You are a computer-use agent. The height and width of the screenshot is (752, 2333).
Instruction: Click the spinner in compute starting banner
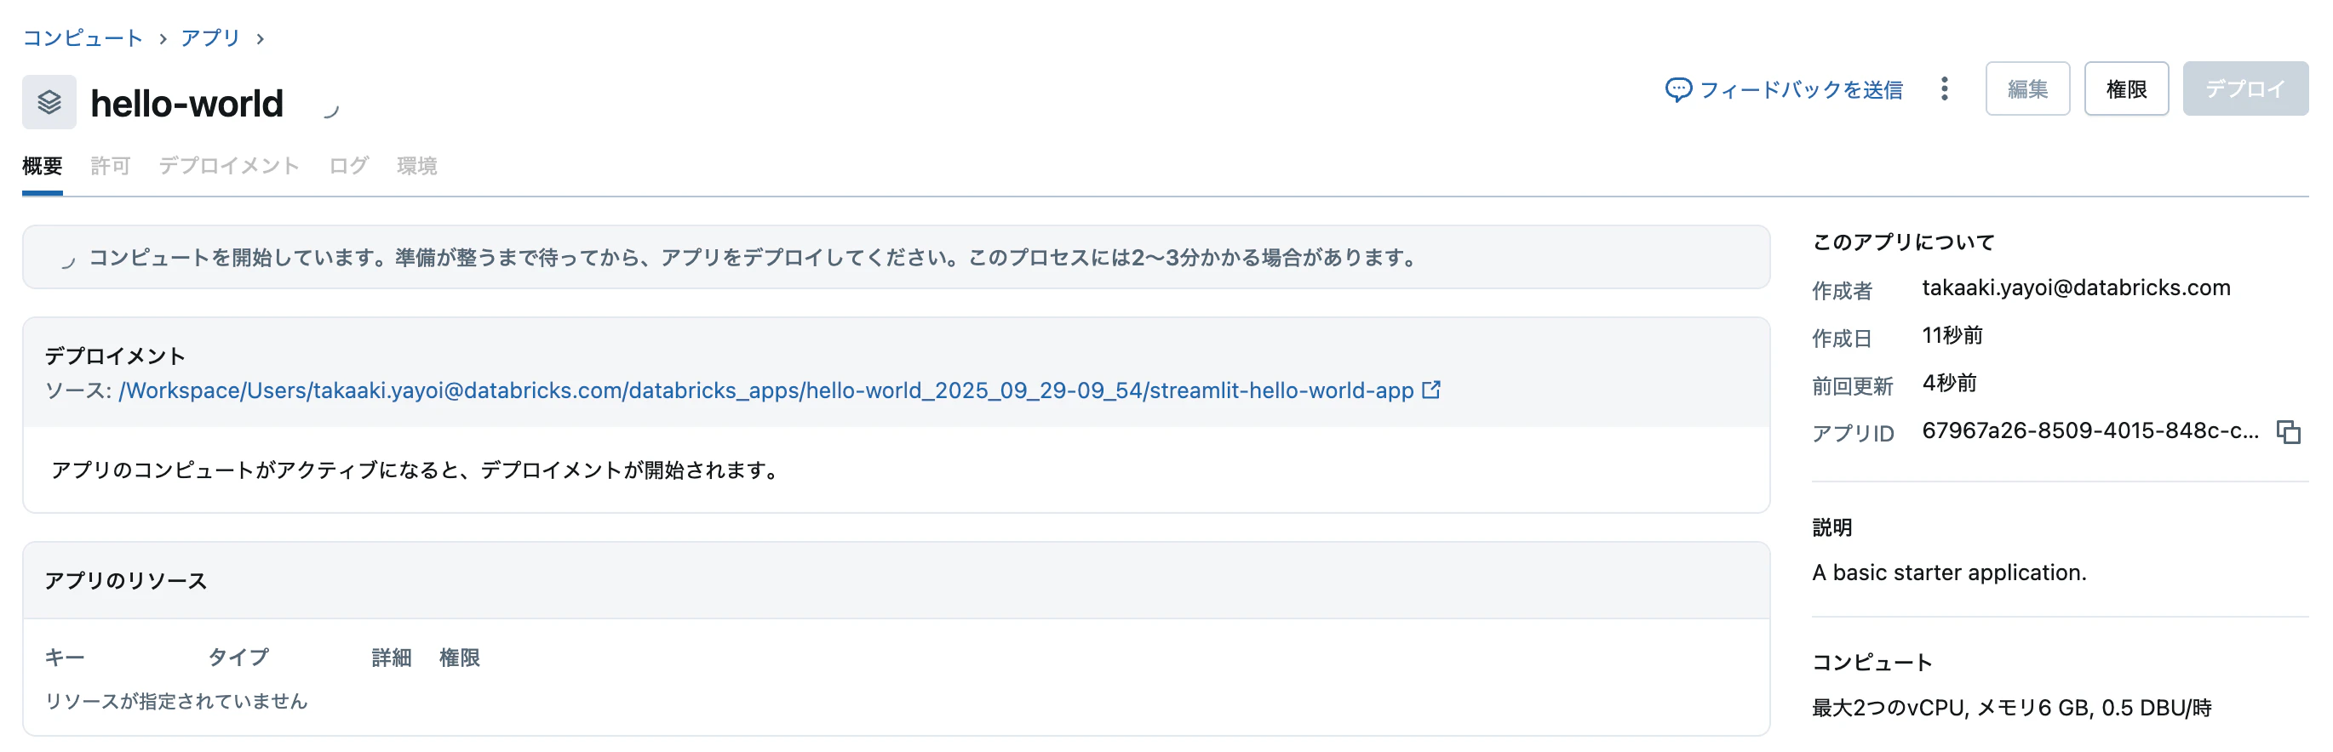(67, 261)
